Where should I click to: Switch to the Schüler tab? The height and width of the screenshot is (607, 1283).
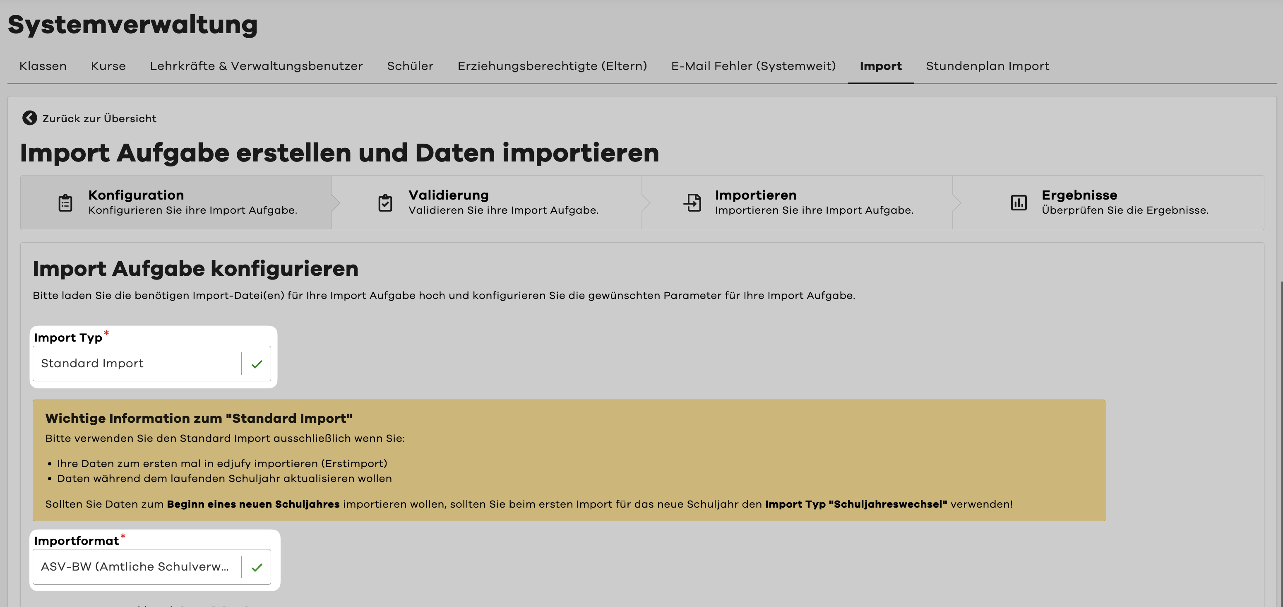tap(411, 66)
